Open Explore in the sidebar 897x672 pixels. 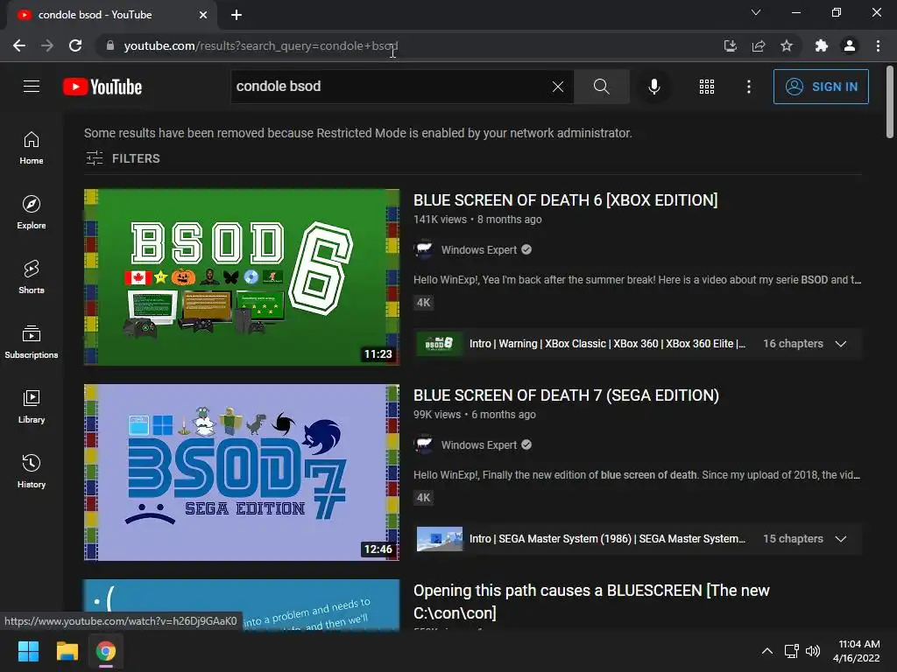[32, 212]
